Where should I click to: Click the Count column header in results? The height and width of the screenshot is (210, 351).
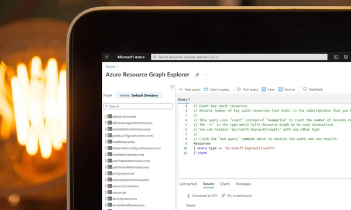coord(191,205)
